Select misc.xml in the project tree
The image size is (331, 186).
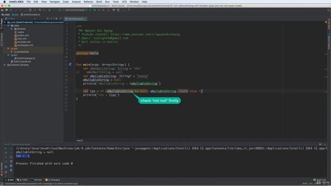coord(20,39)
